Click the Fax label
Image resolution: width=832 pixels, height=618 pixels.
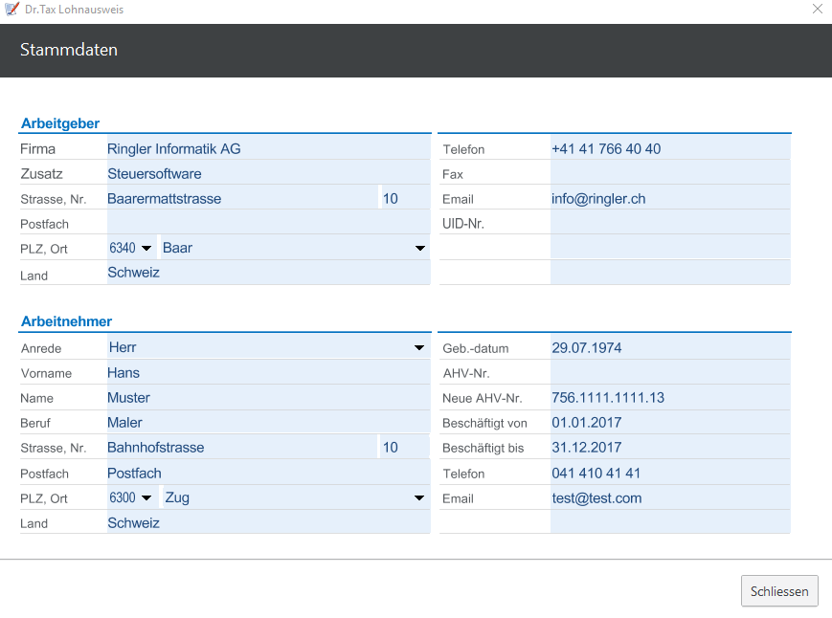453,174
